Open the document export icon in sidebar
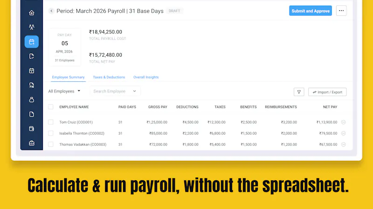The height and width of the screenshot is (209, 373). [x=32, y=56]
